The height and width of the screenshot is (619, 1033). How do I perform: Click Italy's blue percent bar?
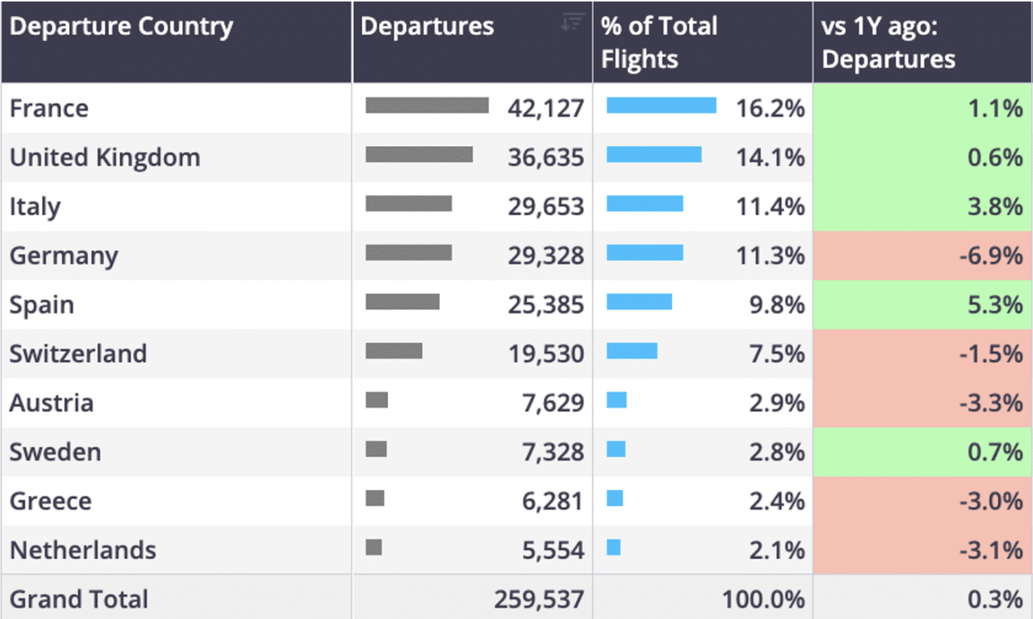645,203
